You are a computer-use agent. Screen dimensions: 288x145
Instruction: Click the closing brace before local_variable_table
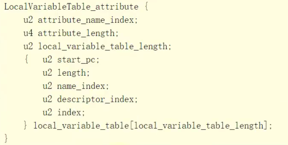pyautogui.click(x=26, y=125)
